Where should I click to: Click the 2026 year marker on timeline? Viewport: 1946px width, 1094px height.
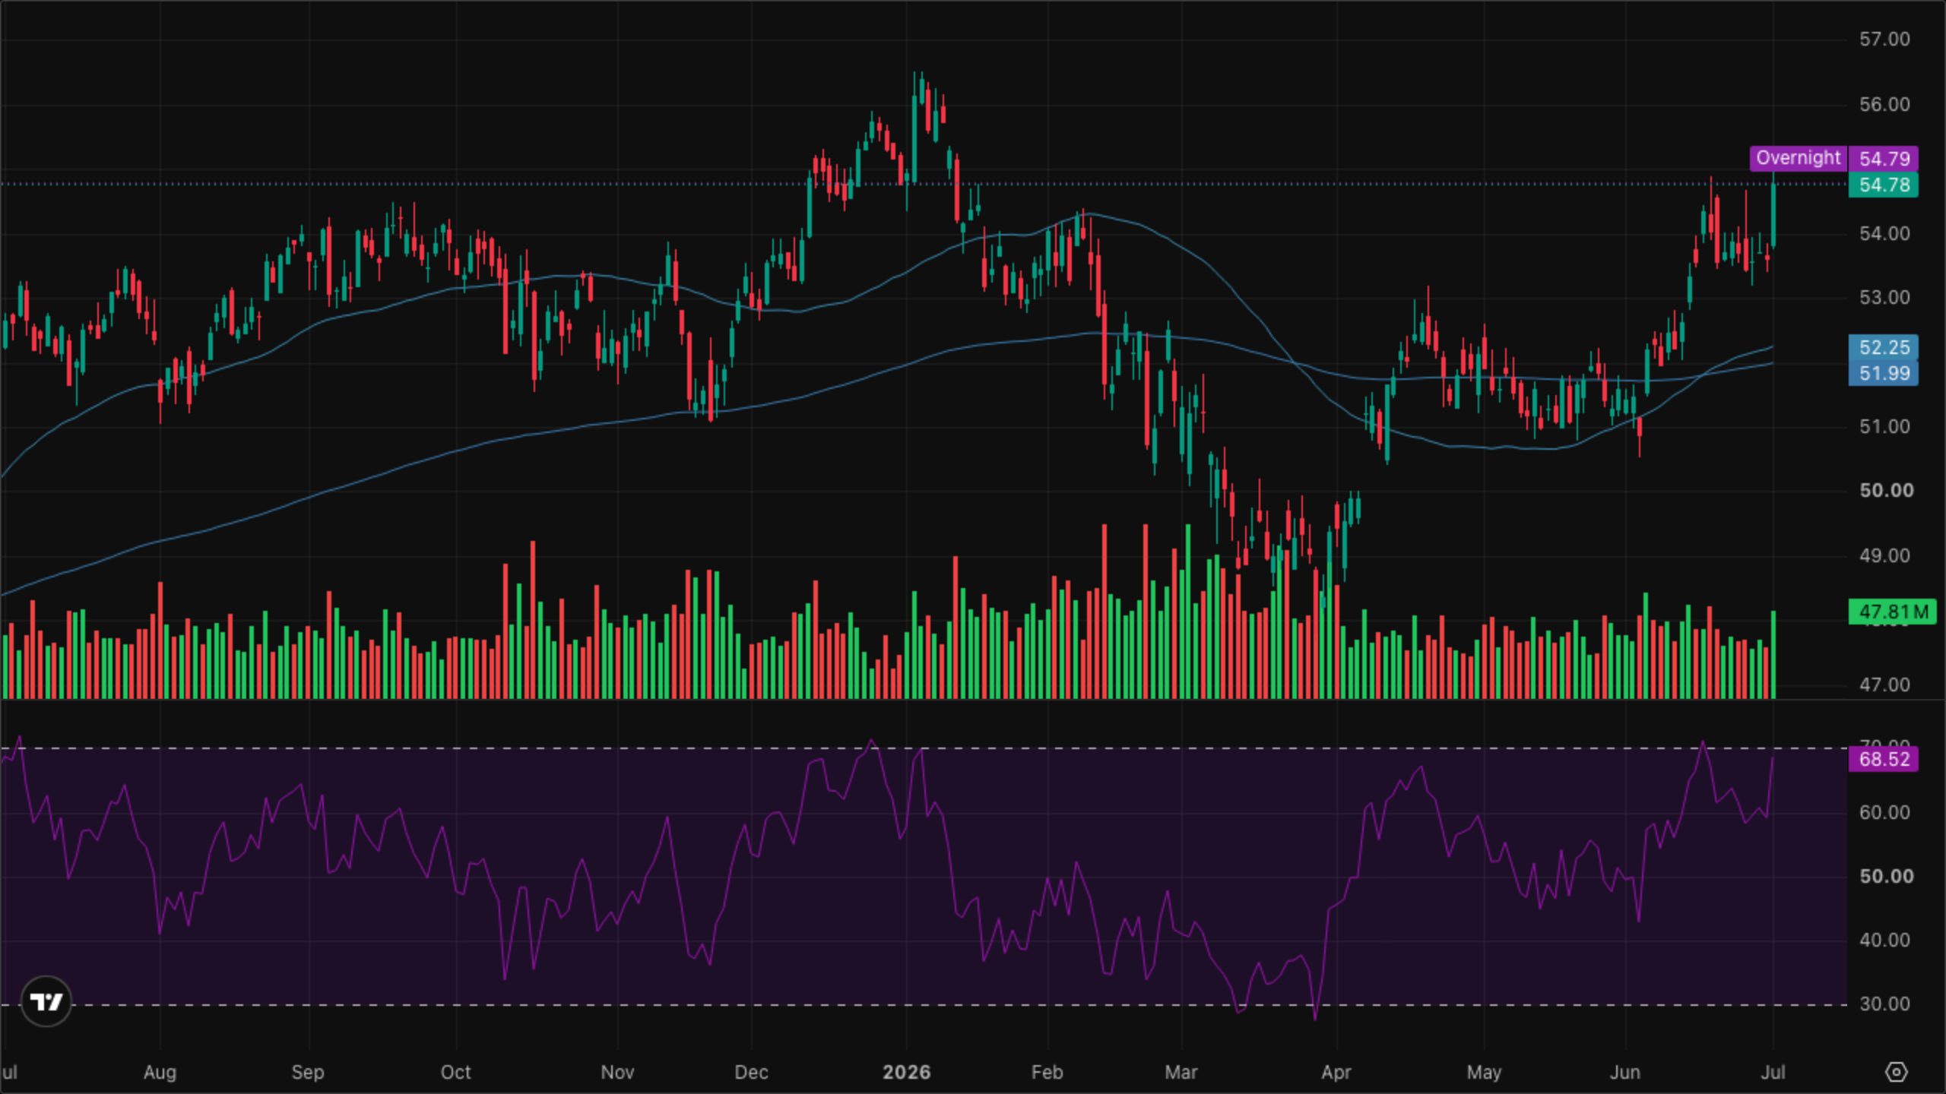coord(906,1072)
